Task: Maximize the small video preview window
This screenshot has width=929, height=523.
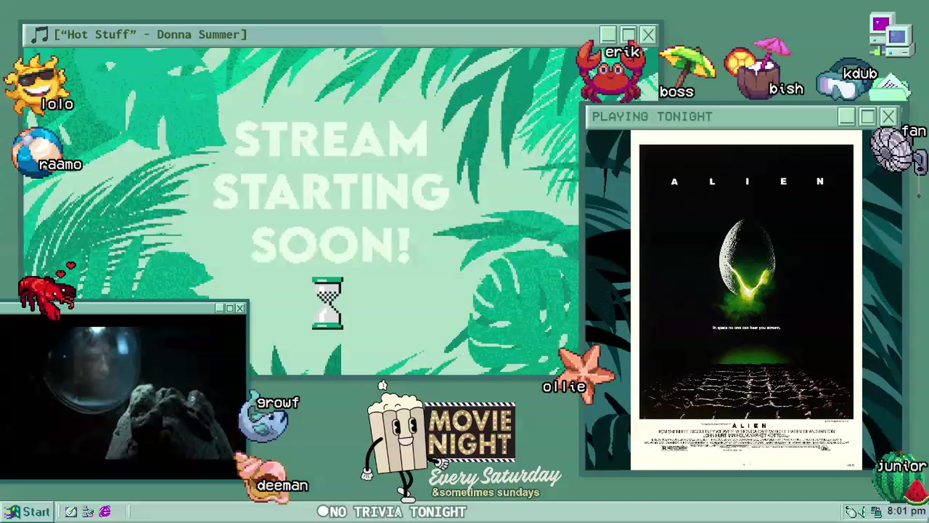Action: (x=230, y=308)
